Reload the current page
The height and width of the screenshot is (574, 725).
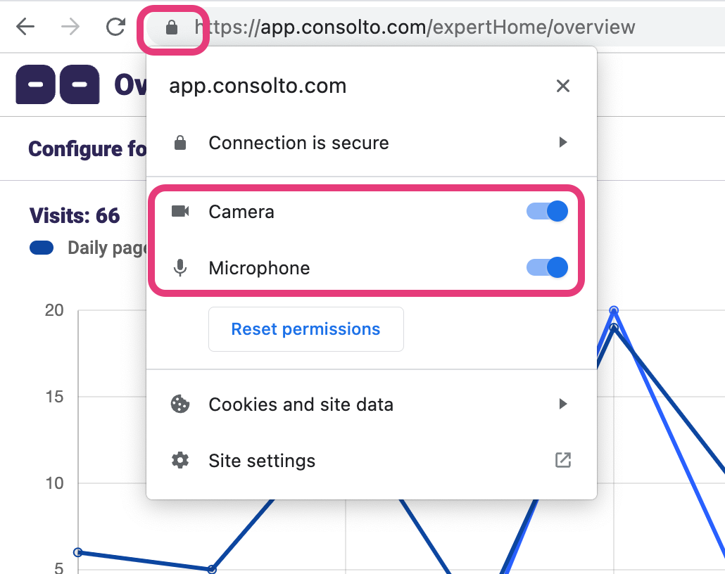point(115,27)
